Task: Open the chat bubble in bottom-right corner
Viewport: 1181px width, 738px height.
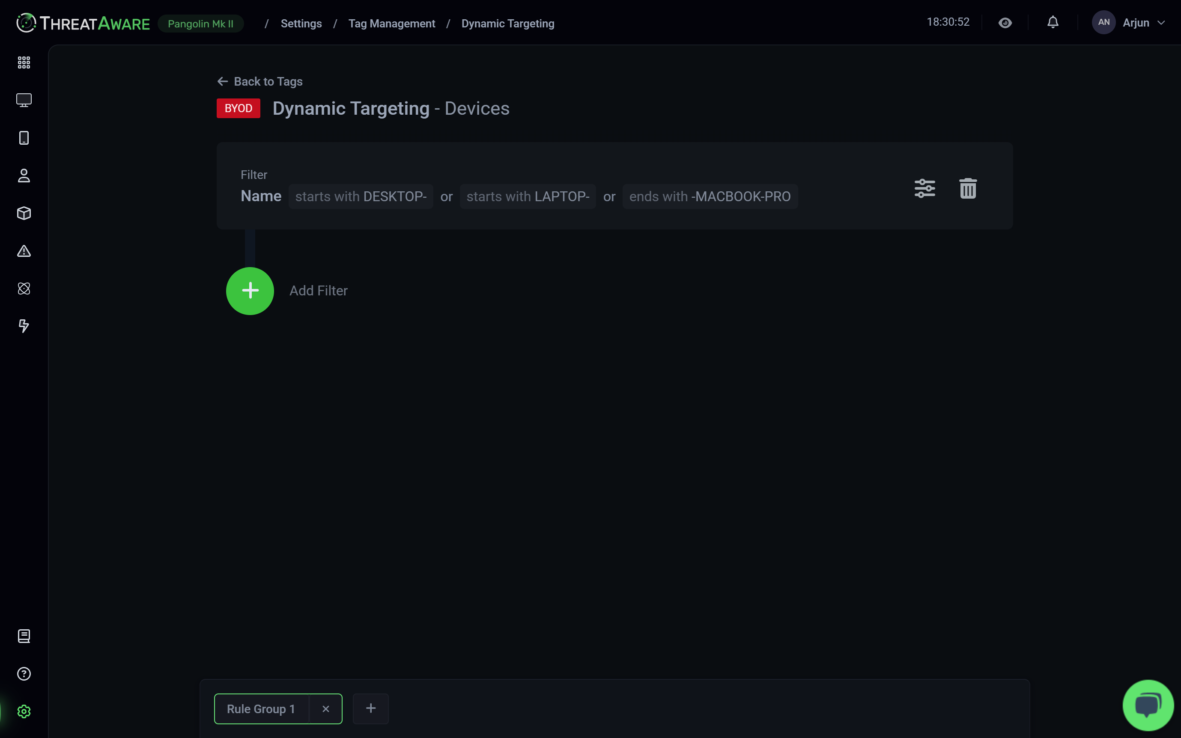Action: click(1147, 704)
